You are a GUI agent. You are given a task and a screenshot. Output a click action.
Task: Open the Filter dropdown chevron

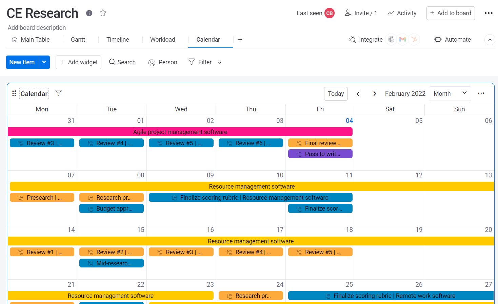pyautogui.click(x=219, y=62)
